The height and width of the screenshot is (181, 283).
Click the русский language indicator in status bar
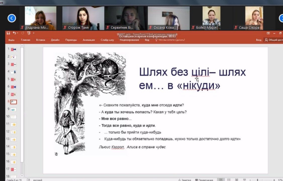click(37, 180)
